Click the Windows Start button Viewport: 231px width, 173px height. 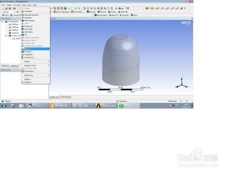coord(4,106)
